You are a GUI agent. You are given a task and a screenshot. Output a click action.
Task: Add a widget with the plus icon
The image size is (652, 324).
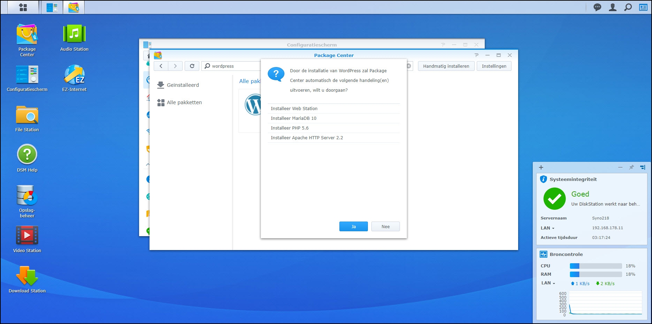click(541, 167)
